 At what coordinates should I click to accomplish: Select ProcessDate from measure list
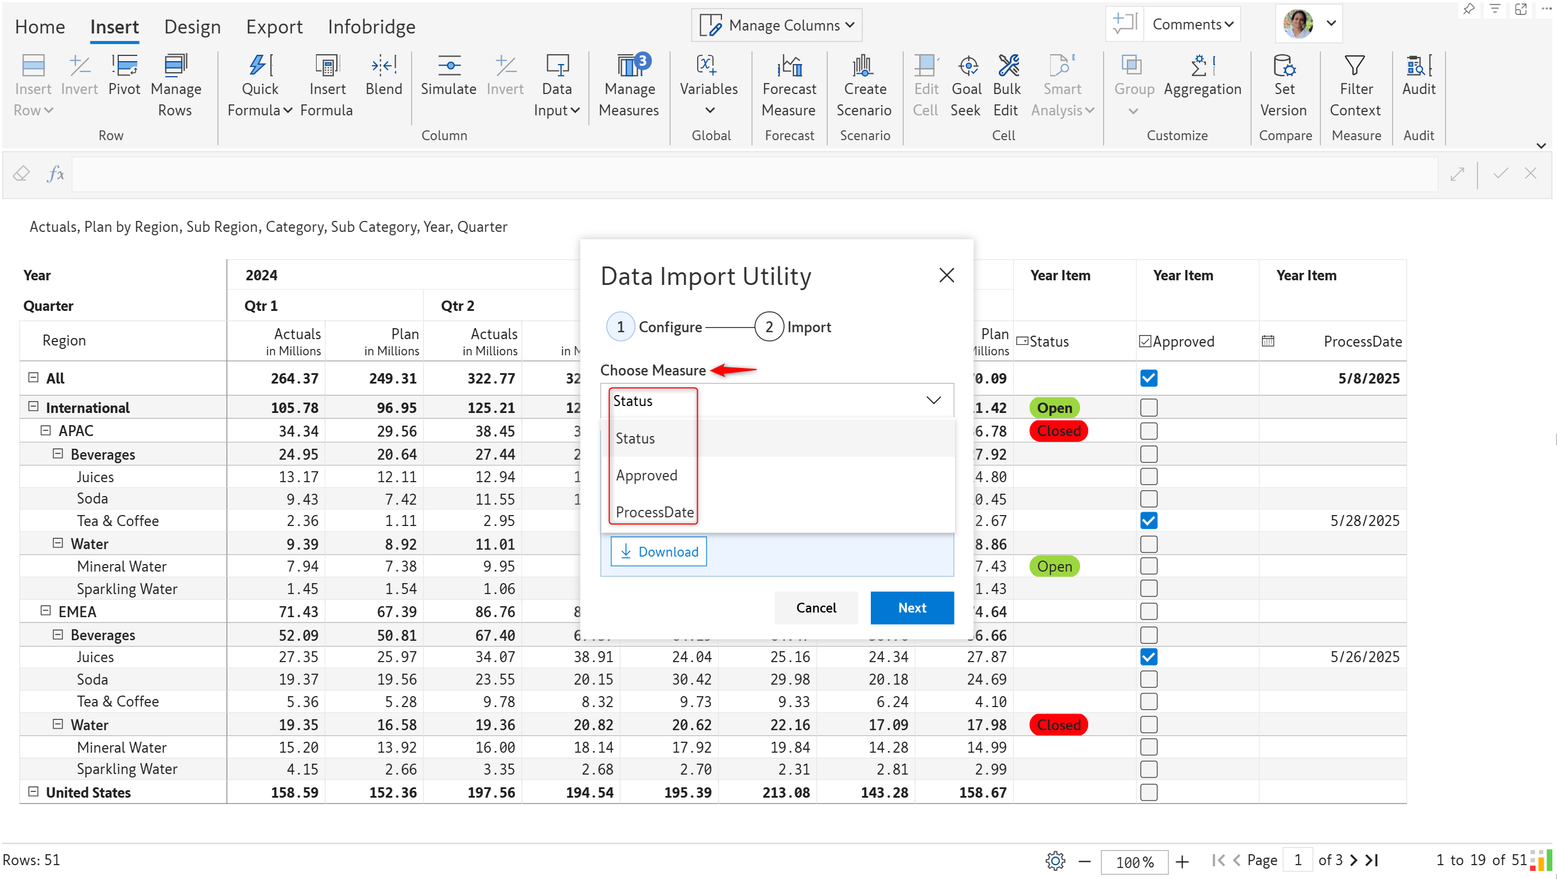pyautogui.click(x=655, y=512)
